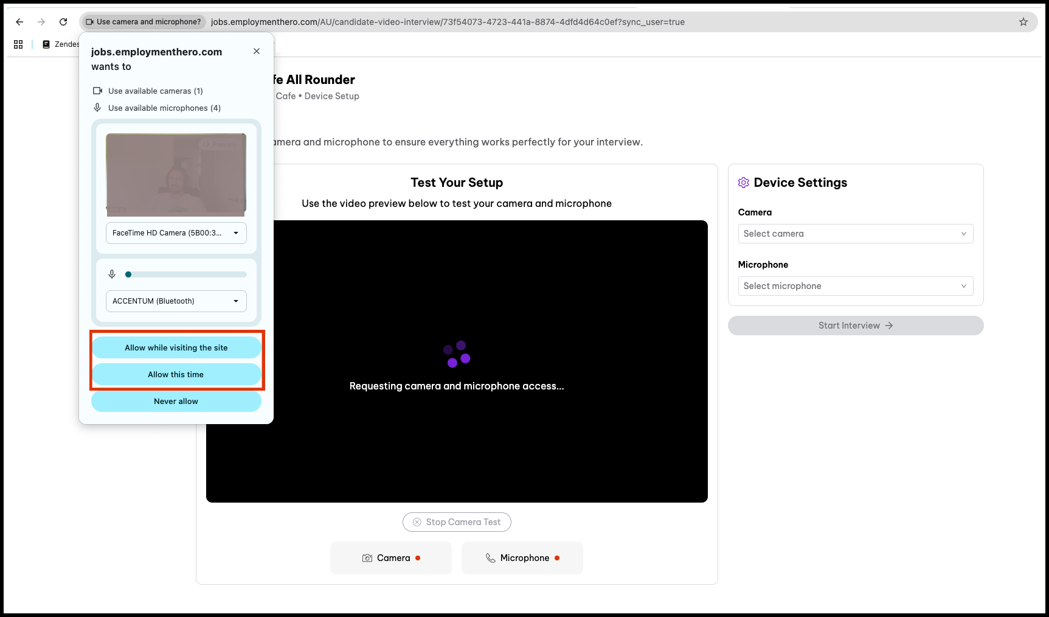This screenshot has width=1049, height=617.
Task: Click the Device Settings gear icon
Action: [x=743, y=183]
